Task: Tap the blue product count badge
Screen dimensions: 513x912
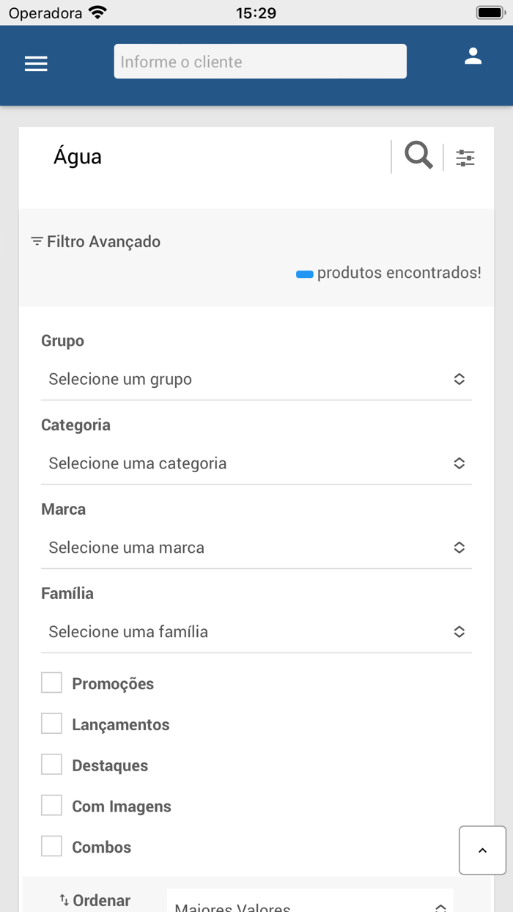Action: (305, 274)
